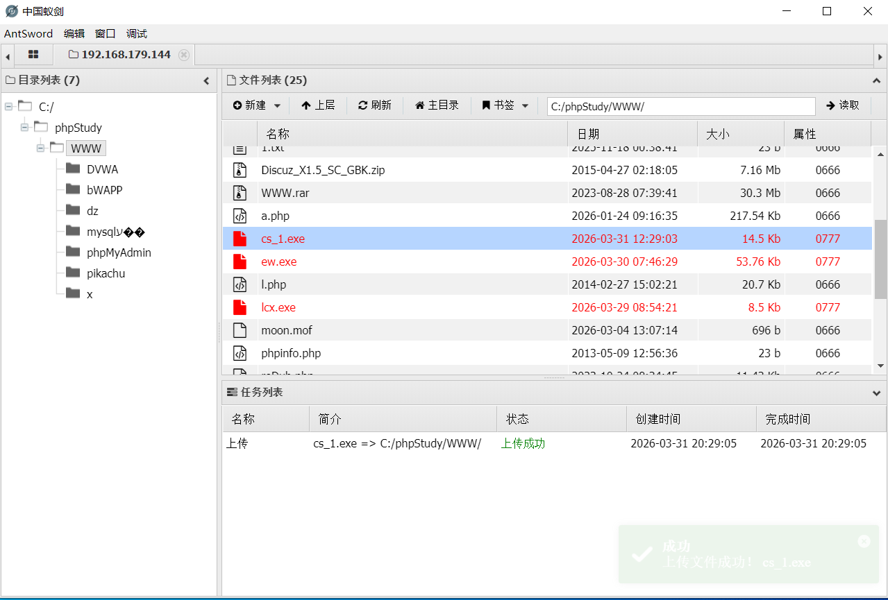The image size is (888, 600).
Task: Click the moon.mof file icon
Action: point(240,330)
